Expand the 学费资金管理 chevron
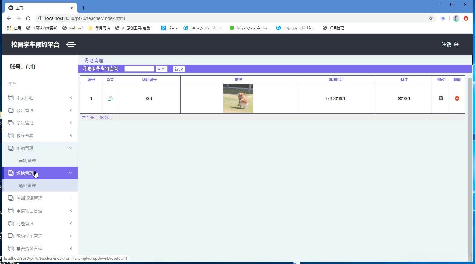The image size is (475, 264). coord(71,248)
